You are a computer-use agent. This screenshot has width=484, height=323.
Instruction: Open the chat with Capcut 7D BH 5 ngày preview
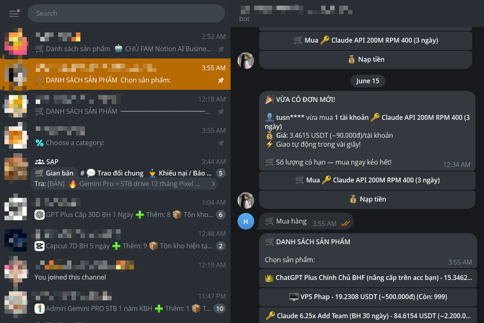point(115,240)
